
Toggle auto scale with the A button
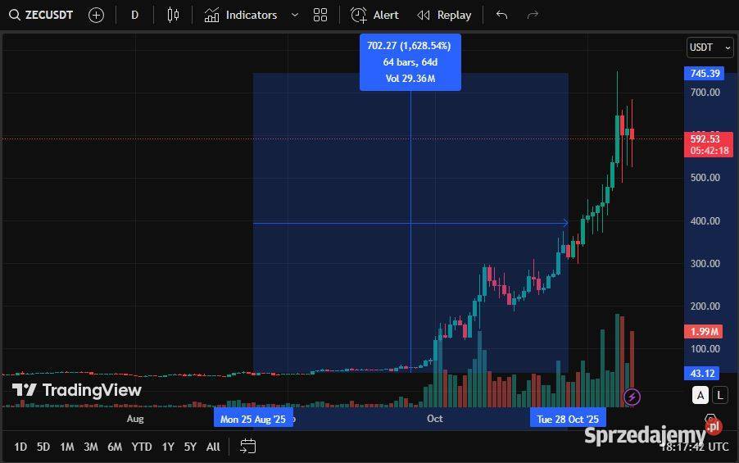(700, 396)
